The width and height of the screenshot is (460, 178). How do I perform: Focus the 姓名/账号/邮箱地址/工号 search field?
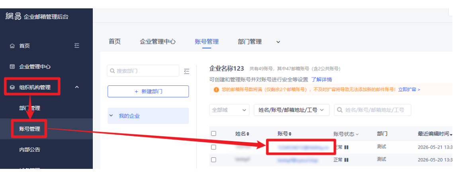372,110
